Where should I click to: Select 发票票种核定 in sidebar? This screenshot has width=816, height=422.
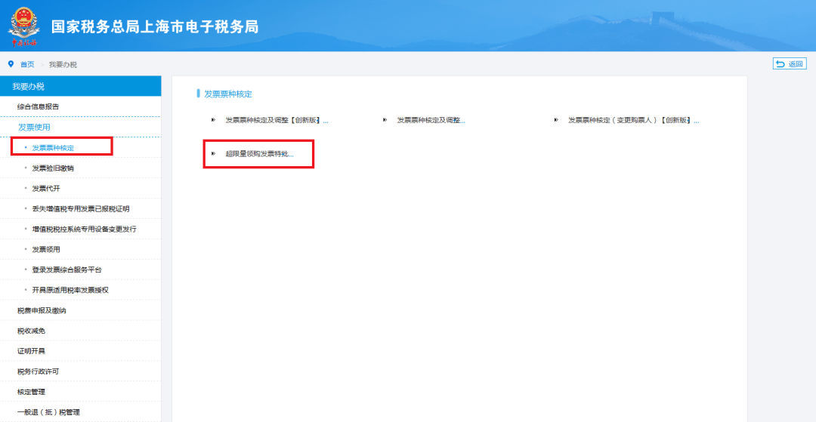[53, 148]
